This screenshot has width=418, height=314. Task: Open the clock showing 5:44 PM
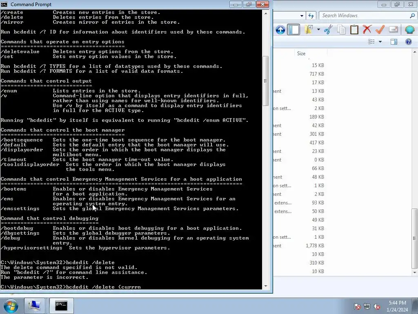pyautogui.click(x=397, y=306)
